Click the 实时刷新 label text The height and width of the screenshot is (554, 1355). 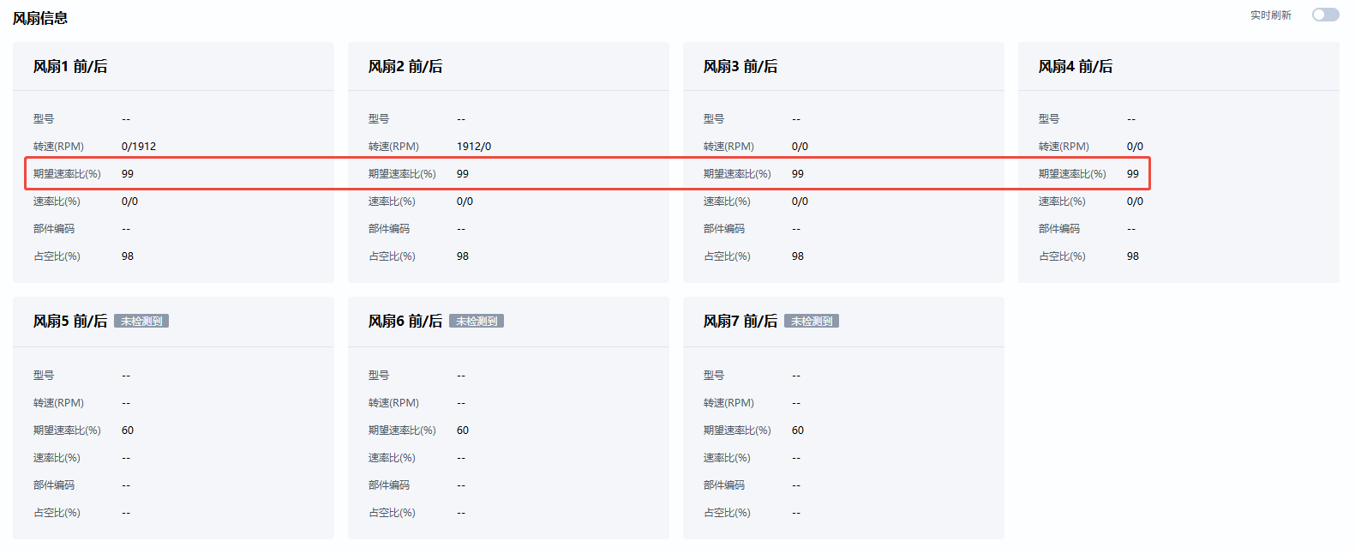1270,15
